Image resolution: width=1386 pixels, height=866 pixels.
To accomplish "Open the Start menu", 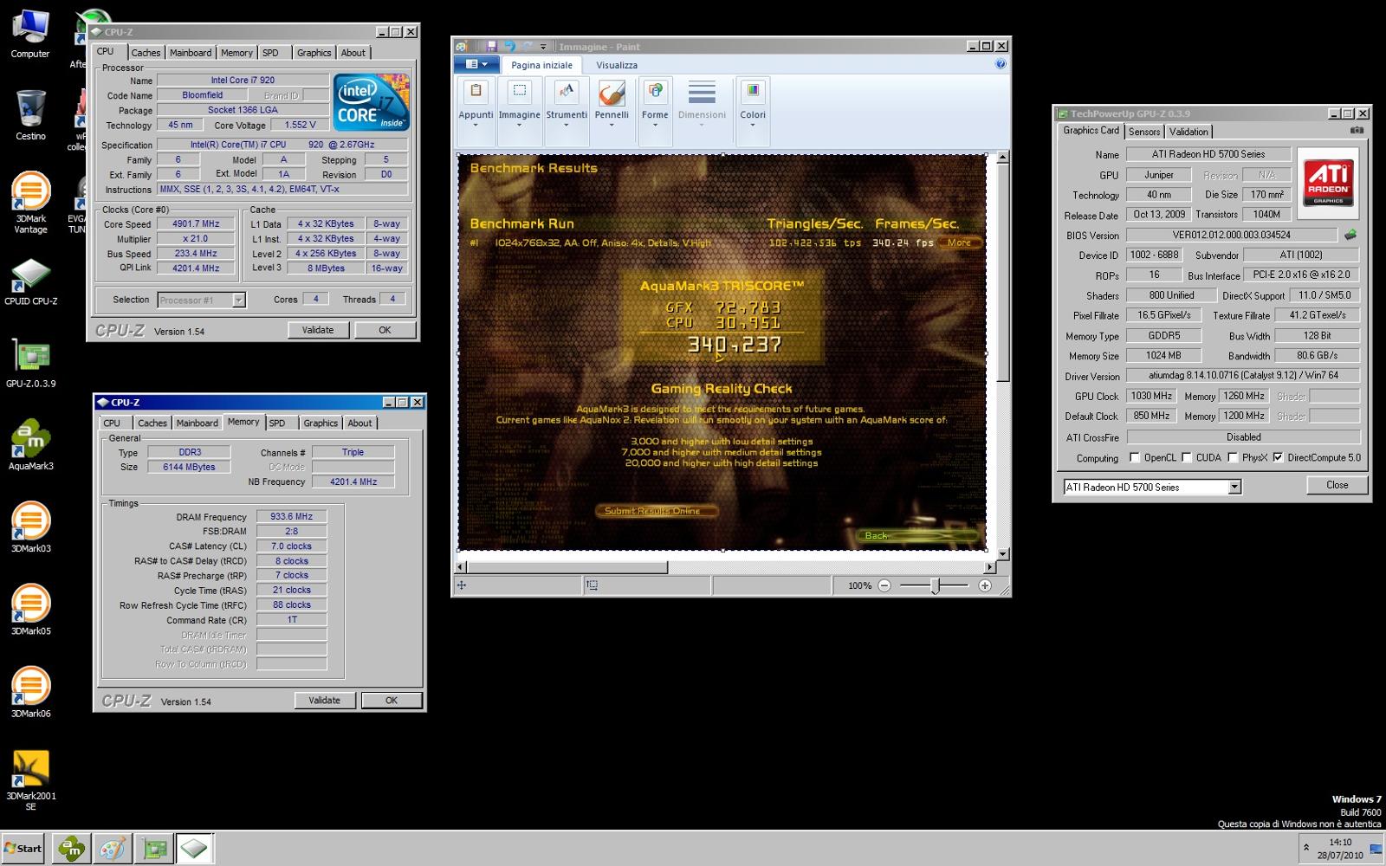I will 23,849.
